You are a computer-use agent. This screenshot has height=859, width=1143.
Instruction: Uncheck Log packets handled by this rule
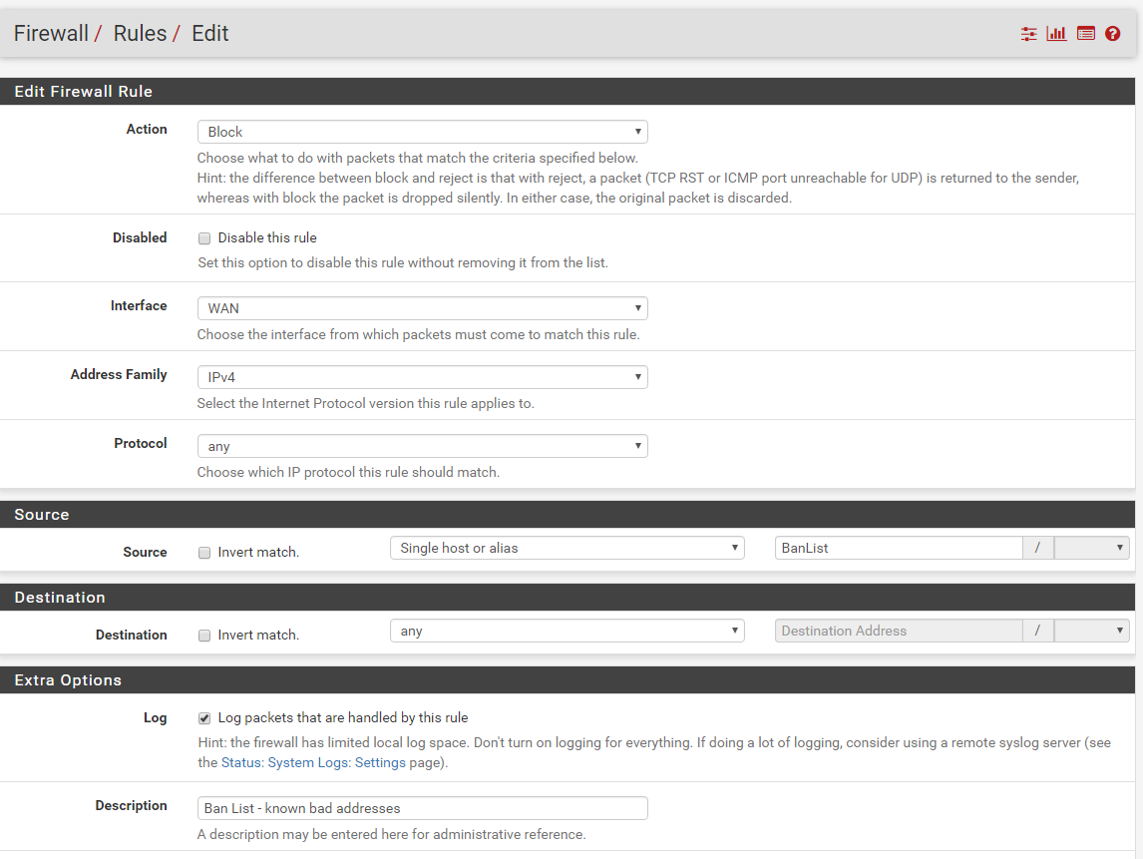click(x=204, y=718)
